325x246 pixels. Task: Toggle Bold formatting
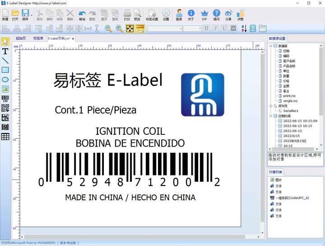click(x=206, y=28)
